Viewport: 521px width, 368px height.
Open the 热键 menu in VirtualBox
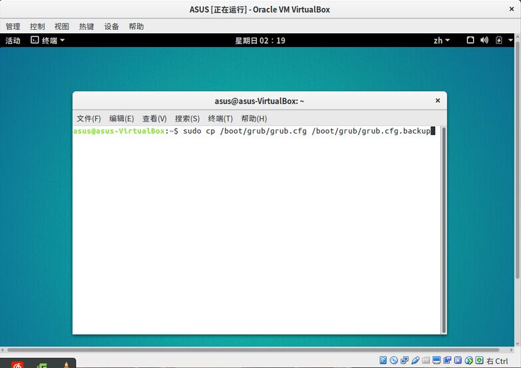click(87, 27)
